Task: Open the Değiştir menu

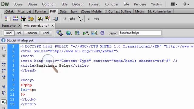Action: point(78,4)
